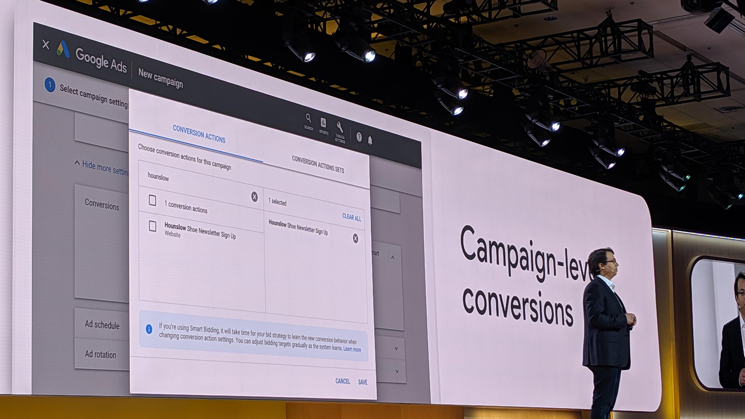This screenshot has width=745, height=419.
Task: Switch to Conversion Actions Sets tab
Action: 318,164
